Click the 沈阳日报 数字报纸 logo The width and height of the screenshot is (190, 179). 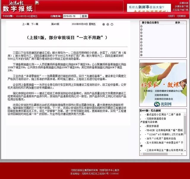click(18, 6)
